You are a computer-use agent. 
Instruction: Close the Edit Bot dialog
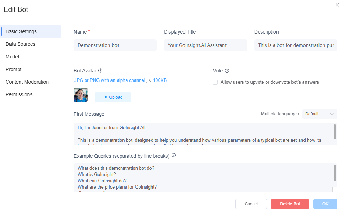pyautogui.click(x=337, y=5)
